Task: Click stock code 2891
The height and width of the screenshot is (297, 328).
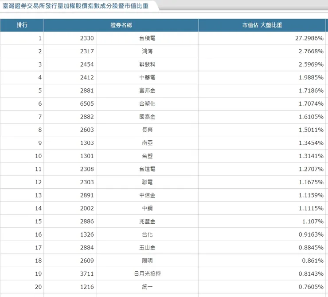Action: (87, 195)
